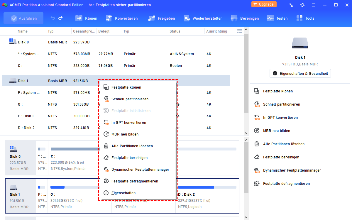Open the Klonen toolbar item
The height and width of the screenshot is (220, 352).
(86, 18)
